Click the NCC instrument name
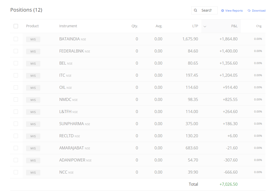This screenshot has width=270, height=191. click(63, 172)
